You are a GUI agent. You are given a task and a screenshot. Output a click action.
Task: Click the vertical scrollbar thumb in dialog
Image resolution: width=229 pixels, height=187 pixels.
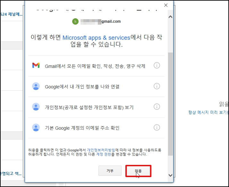coord(170,104)
